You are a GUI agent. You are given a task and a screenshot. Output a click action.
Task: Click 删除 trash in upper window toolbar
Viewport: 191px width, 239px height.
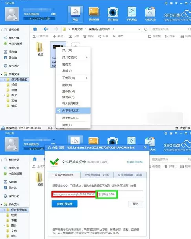click(x=88, y=36)
